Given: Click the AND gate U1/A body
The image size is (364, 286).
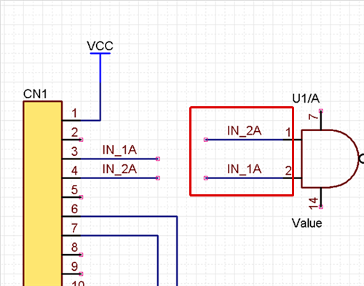Looking at the screenshot, I should point(330,159).
